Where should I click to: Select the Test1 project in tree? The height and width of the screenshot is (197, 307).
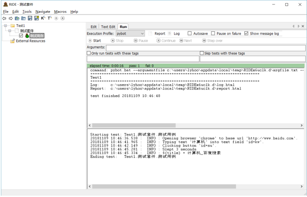click(x=20, y=26)
